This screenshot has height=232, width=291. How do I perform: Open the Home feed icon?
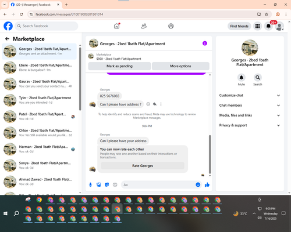(x=116, y=26)
